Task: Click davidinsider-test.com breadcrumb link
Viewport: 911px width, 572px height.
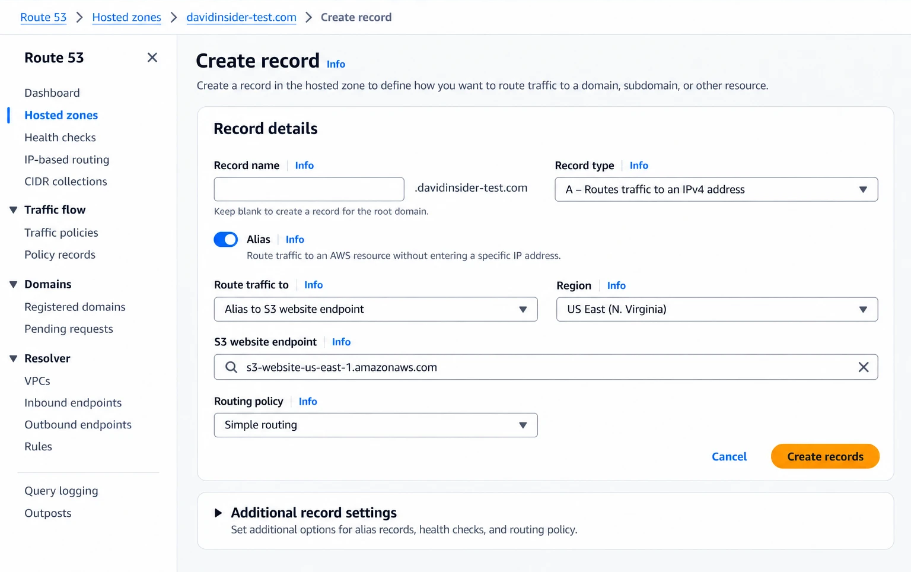Action: (x=241, y=17)
